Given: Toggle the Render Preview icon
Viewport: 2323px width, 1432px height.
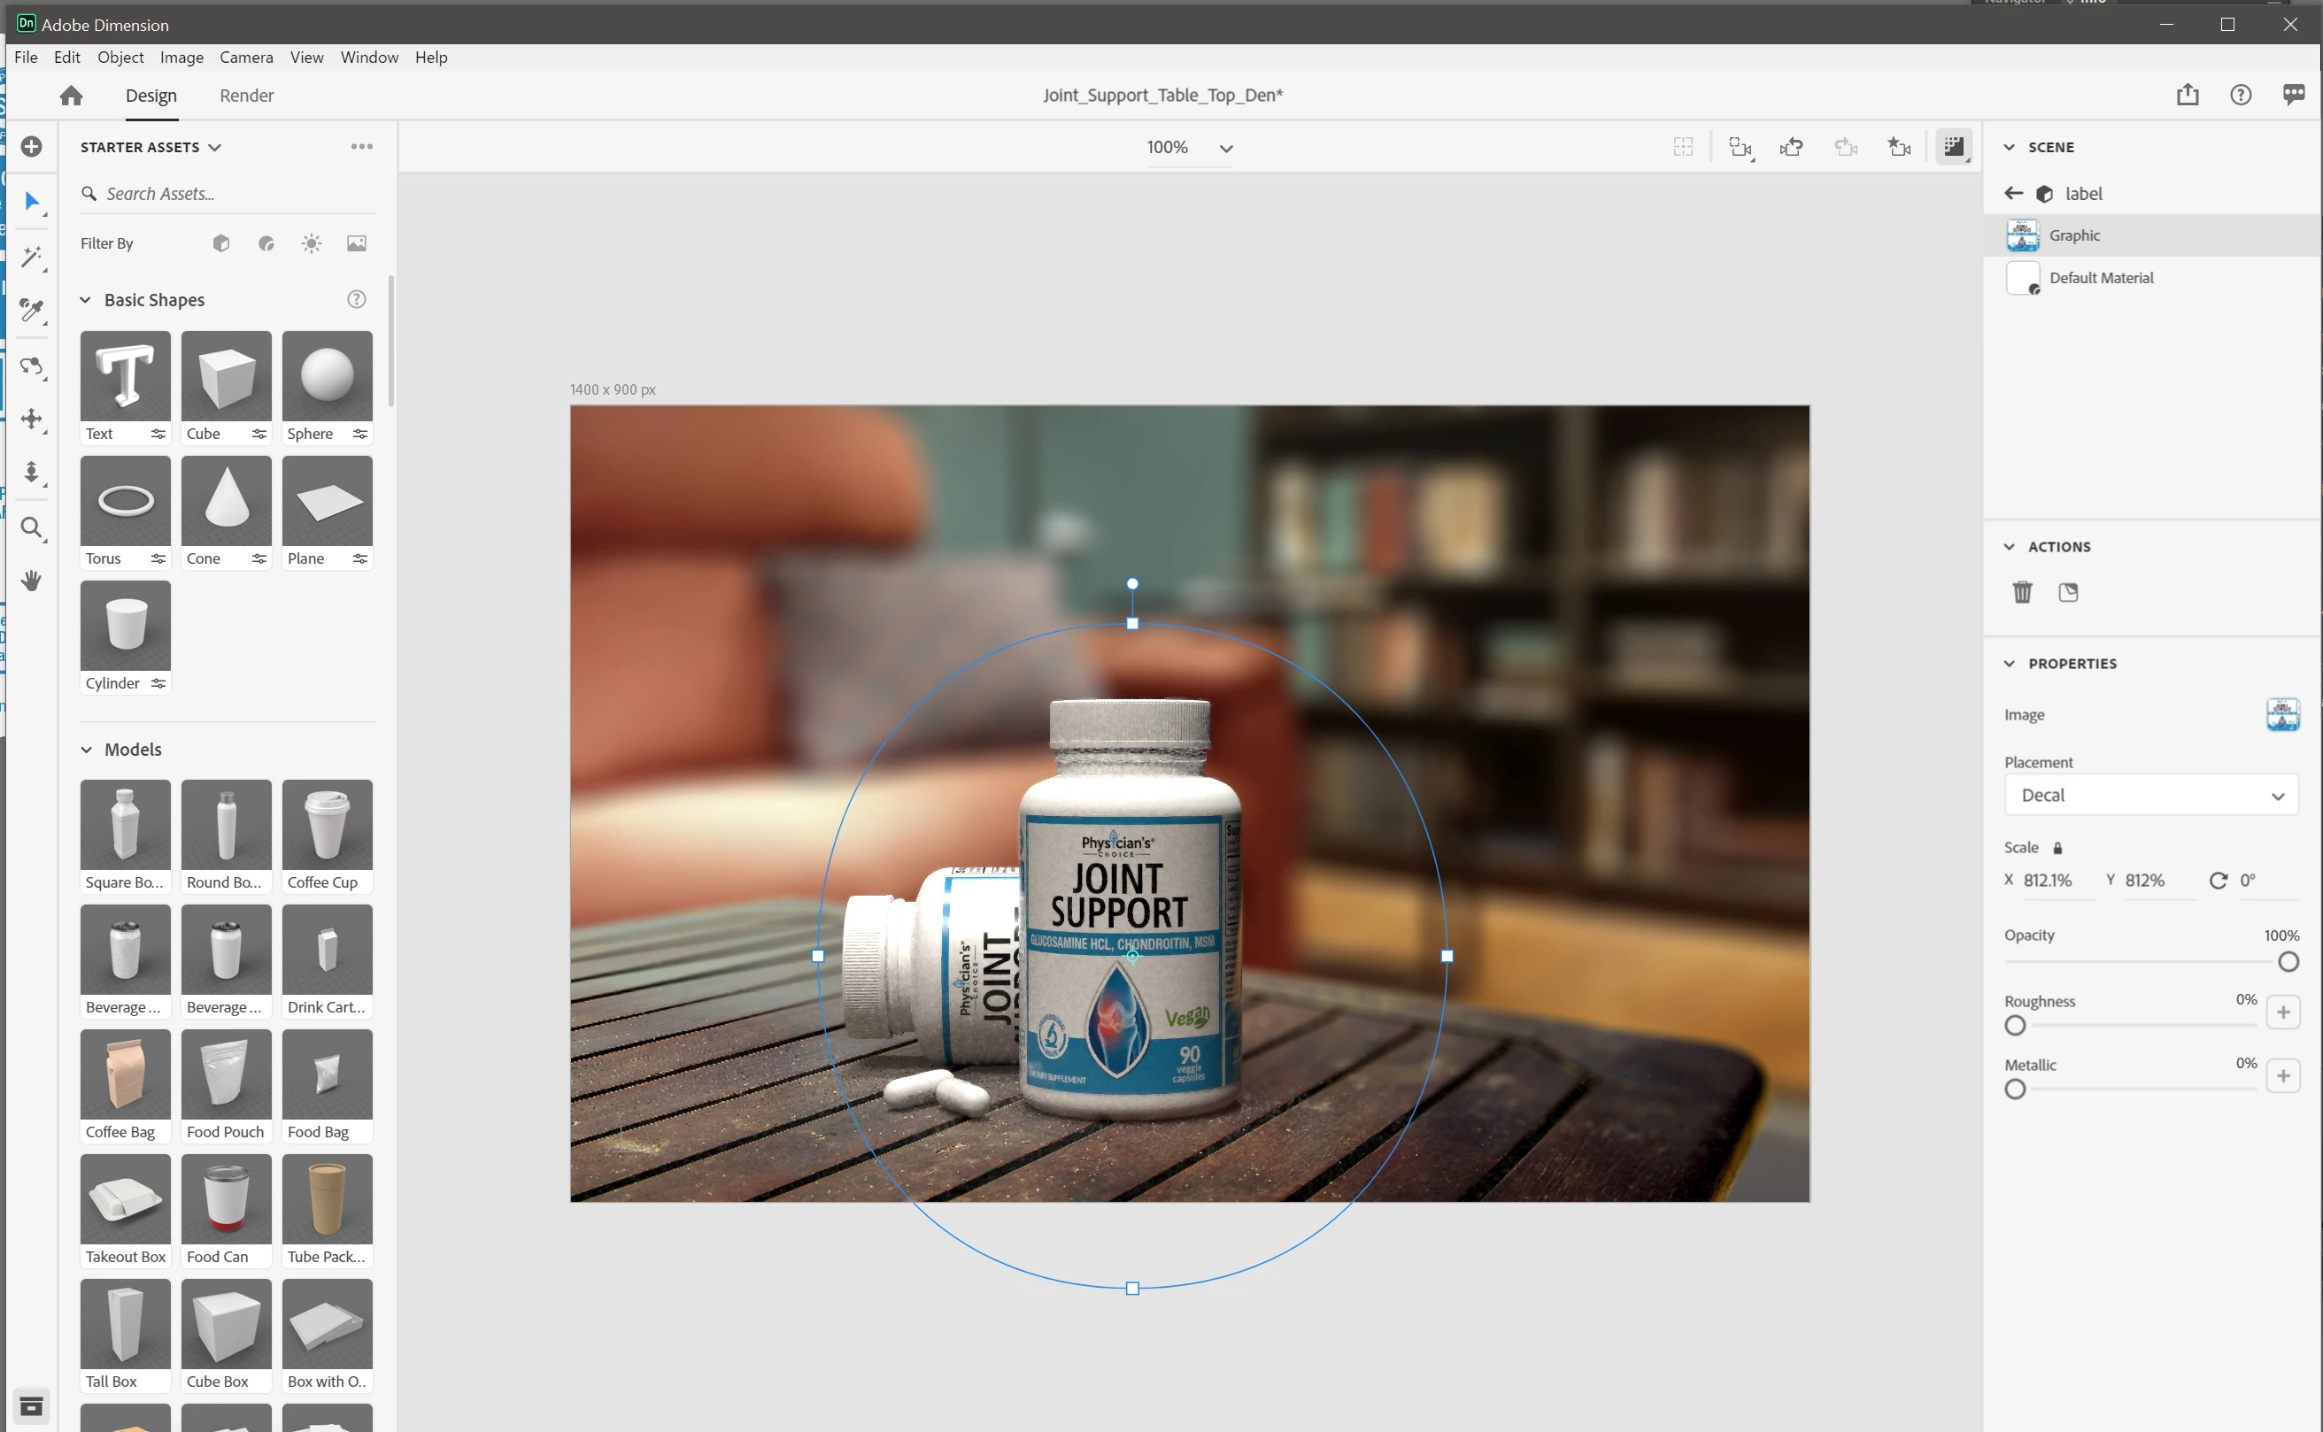Looking at the screenshot, I should tap(1954, 147).
